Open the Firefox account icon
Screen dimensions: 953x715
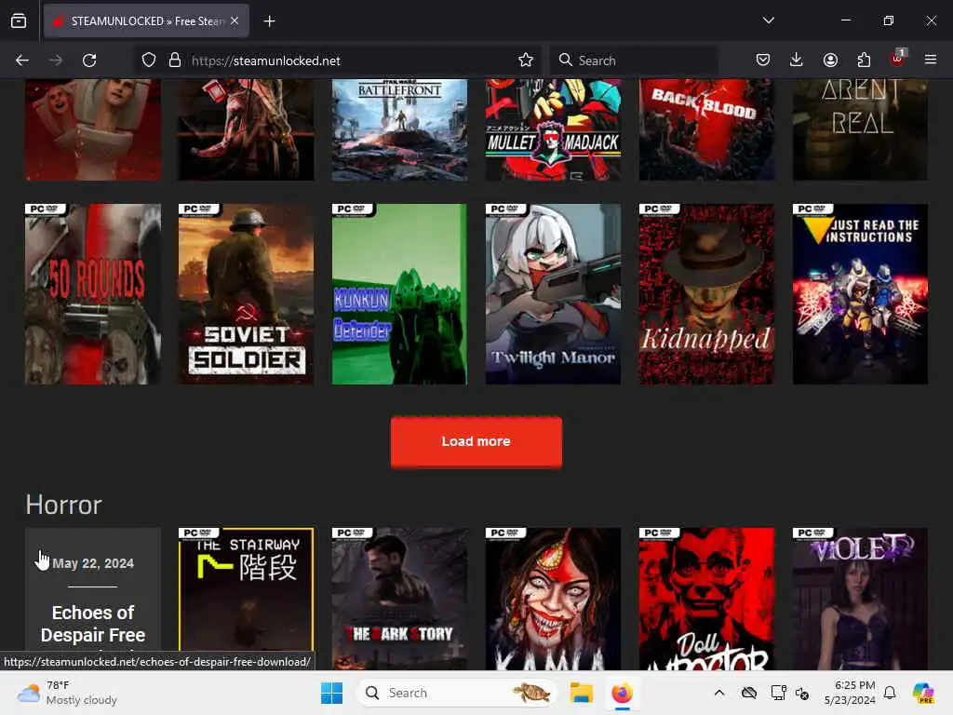pyautogui.click(x=830, y=61)
